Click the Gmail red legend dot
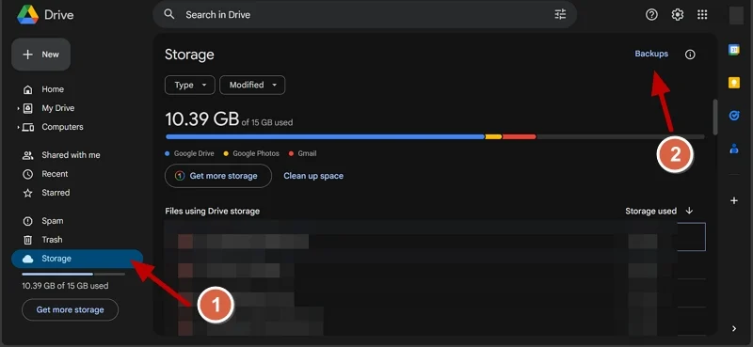The width and height of the screenshot is (753, 347). 291,153
